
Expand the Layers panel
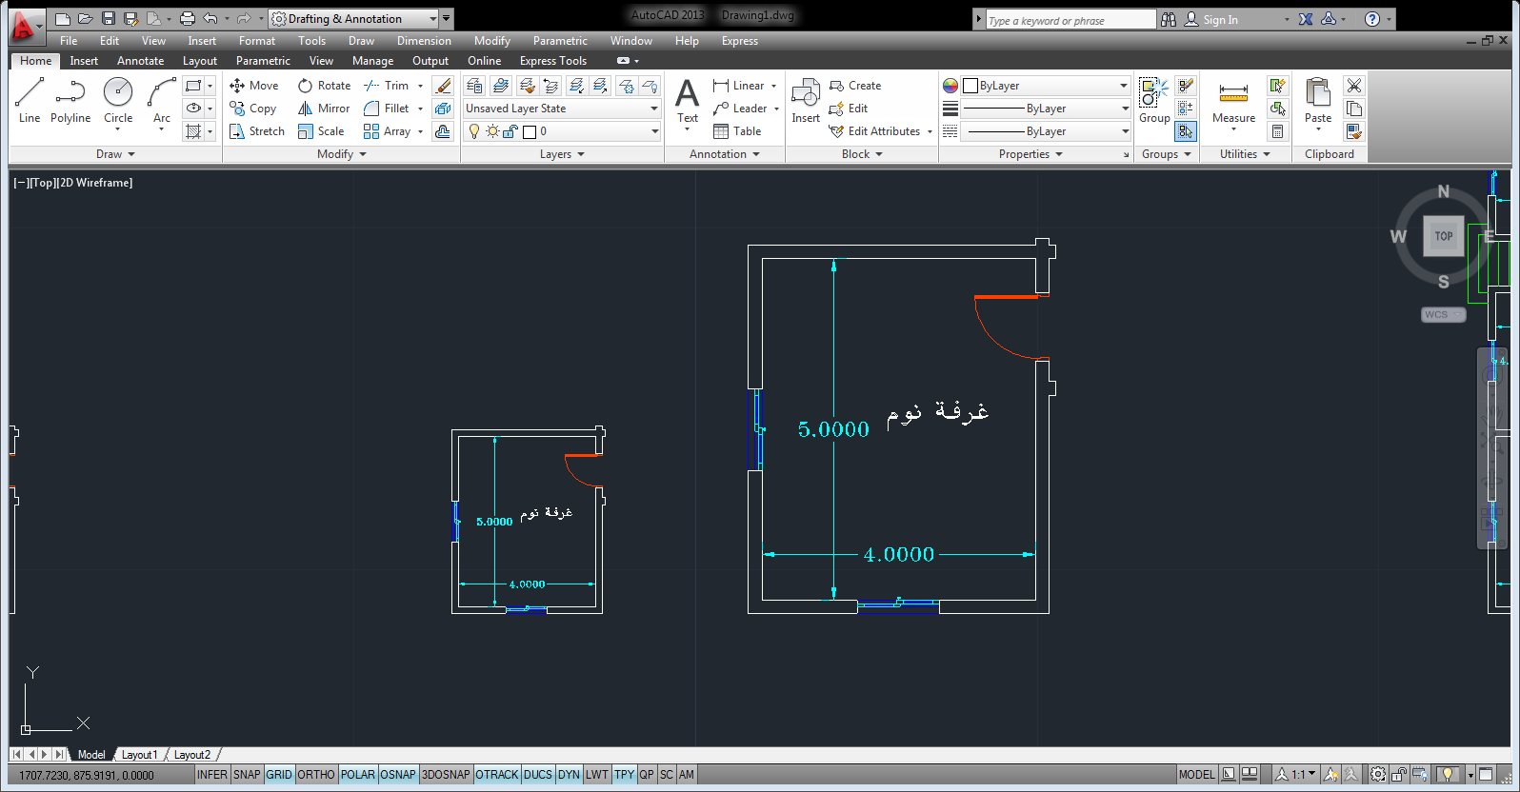[x=562, y=154]
